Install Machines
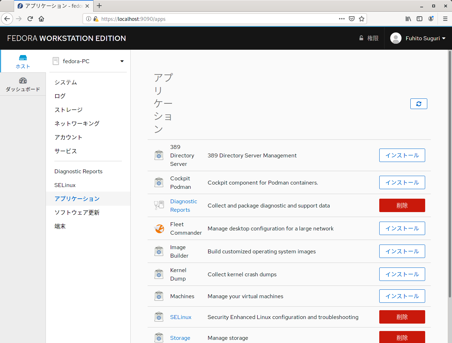452x343 pixels. click(x=402, y=296)
